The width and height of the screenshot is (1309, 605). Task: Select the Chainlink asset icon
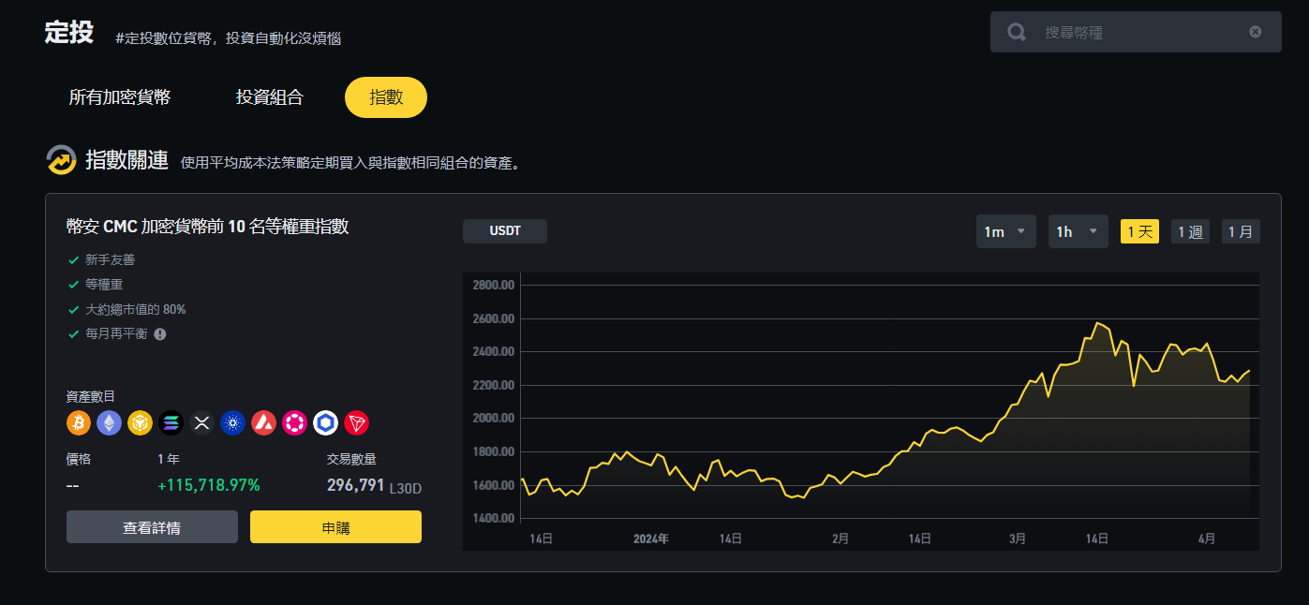325,423
